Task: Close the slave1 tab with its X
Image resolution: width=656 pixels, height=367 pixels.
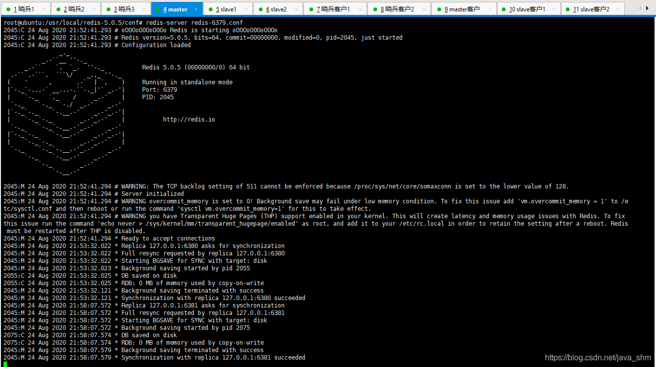Action: pyautogui.click(x=246, y=9)
